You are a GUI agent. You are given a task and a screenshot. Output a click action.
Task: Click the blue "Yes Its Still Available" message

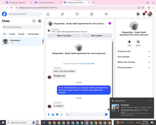pyautogui.click(x=84, y=90)
